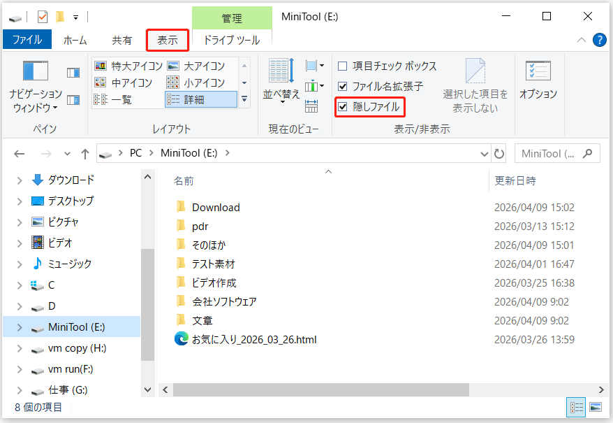The image size is (613, 423).
Task: Select the テスト素材 folder
Action: (214, 264)
